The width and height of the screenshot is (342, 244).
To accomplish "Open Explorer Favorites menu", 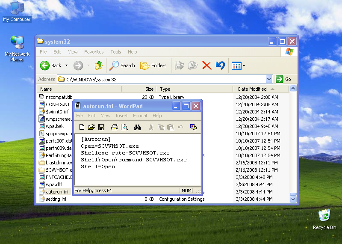I will point(94,52).
